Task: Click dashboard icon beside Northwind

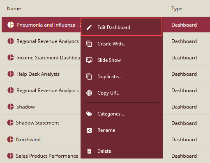Action: (x=10, y=139)
